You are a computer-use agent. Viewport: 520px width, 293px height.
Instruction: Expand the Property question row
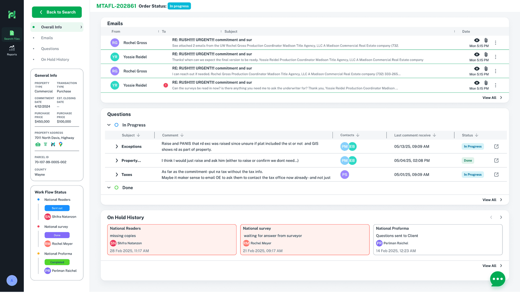pos(117,161)
